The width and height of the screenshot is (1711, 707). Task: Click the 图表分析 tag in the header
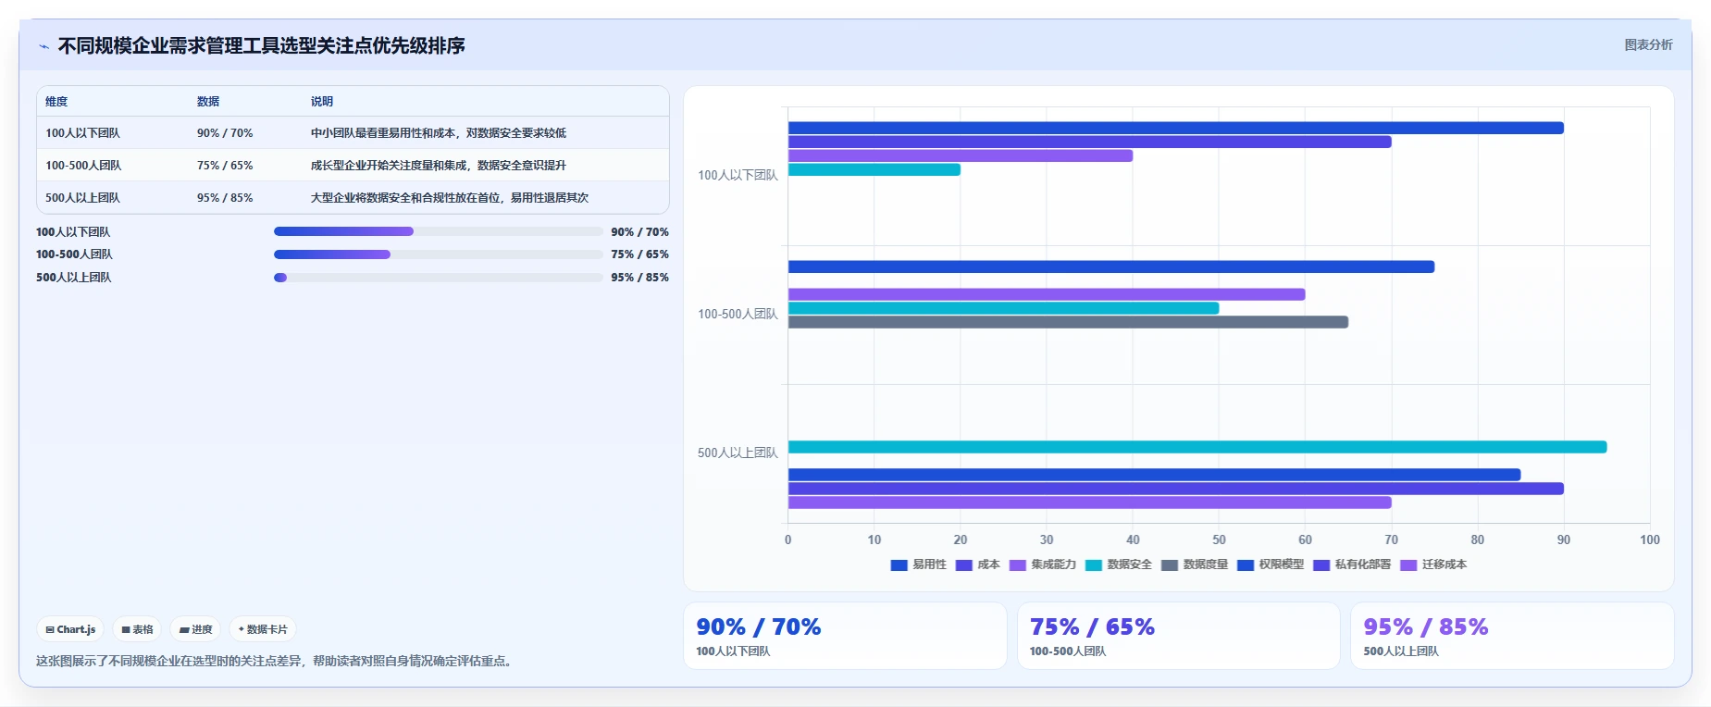click(x=1648, y=44)
